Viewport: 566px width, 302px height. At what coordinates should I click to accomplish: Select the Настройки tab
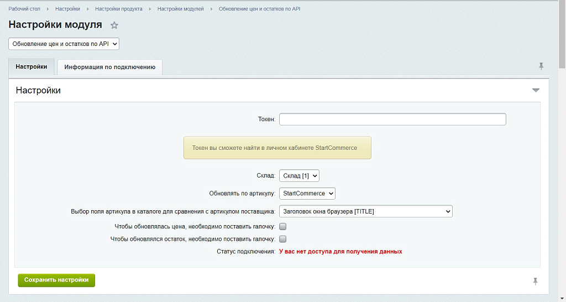(32, 66)
